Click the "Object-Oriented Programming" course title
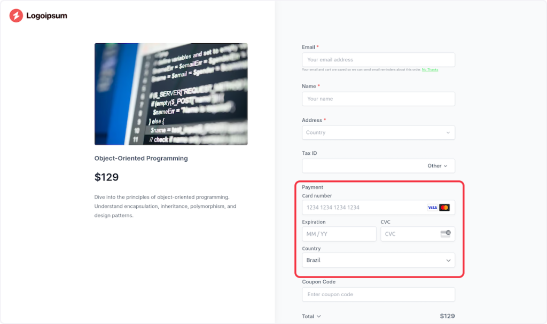The width and height of the screenshot is (547, 324). point(141,159)
